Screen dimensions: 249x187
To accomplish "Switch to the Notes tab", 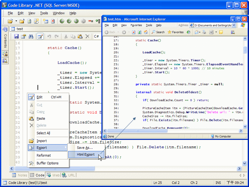I will pyautogui.click(x=20, y=175).
